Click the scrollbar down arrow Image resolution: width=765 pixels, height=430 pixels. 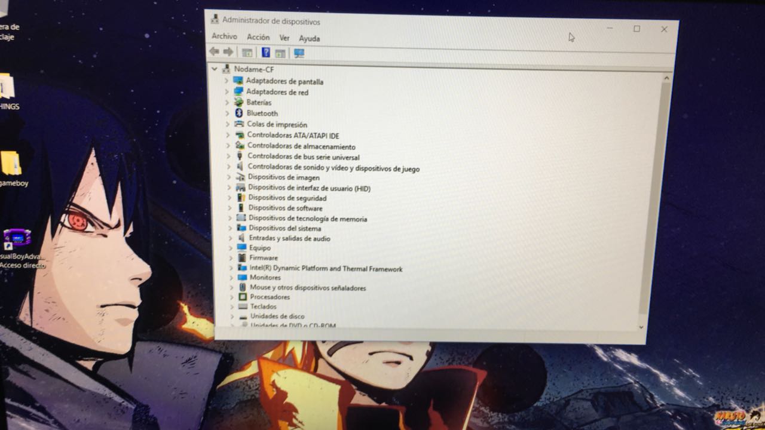[641, 327]
